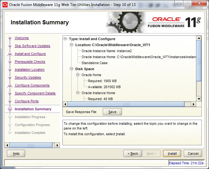
Task: Click summary tree scroll left arrow
Action: tap(65, 104)
